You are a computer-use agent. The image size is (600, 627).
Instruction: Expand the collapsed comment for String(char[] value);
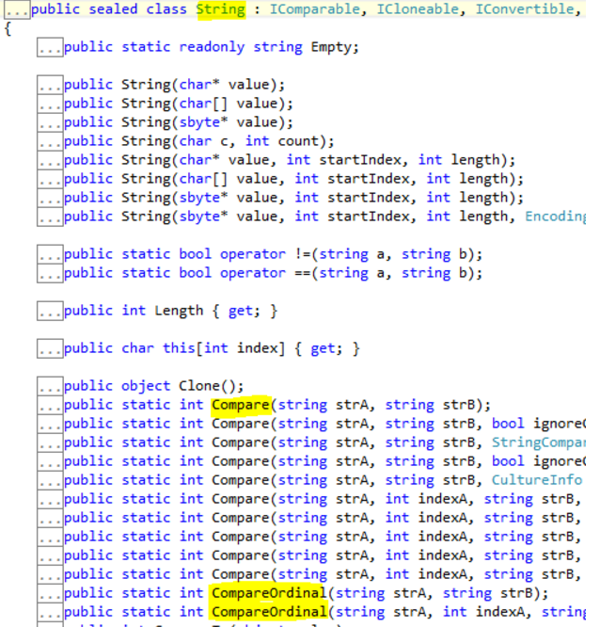tap(50, 104)
